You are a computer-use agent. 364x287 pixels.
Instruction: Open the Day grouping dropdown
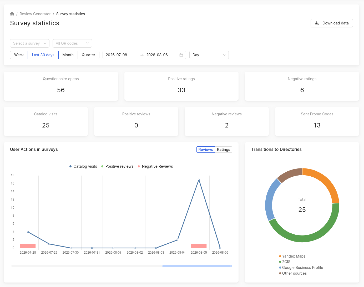click(209, 55)
